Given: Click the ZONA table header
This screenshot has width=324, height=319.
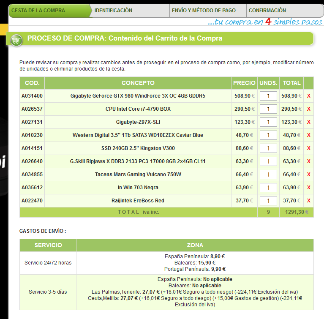Looking at the screenshot, I should point(195,245).
